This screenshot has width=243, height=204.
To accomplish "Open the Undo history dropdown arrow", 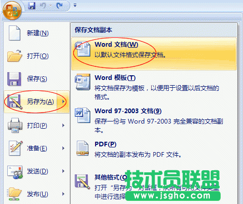I will coord(50,6).
